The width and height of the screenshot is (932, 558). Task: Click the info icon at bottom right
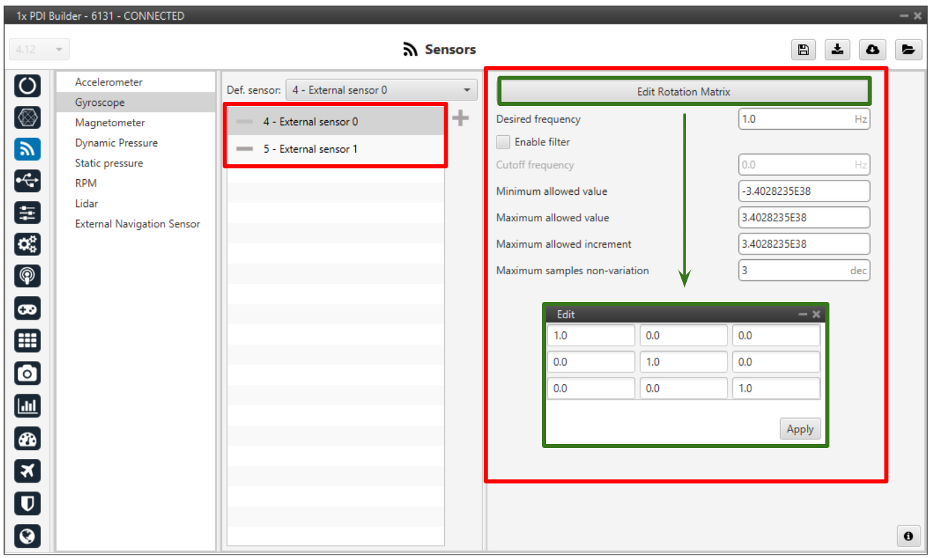pyautogui.click(x=908, y=536)
